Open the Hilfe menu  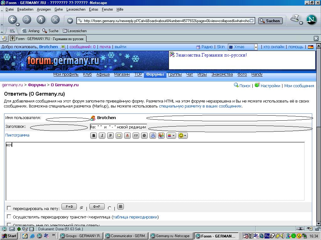coord(120,9)
